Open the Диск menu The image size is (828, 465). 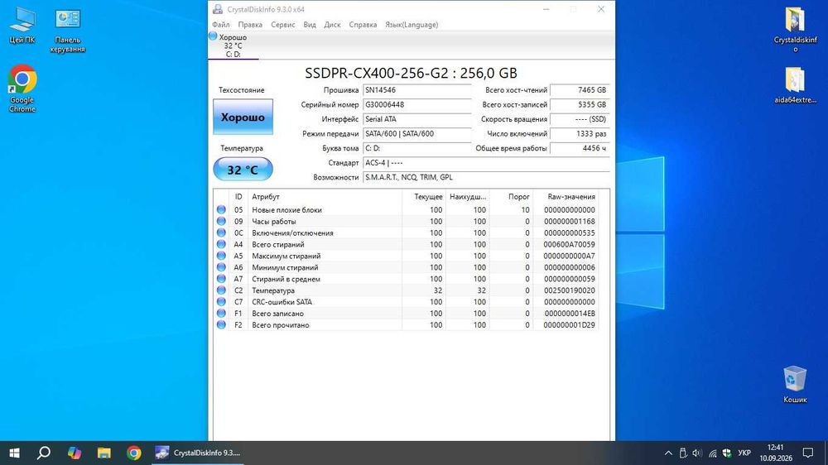click(332, 24)
